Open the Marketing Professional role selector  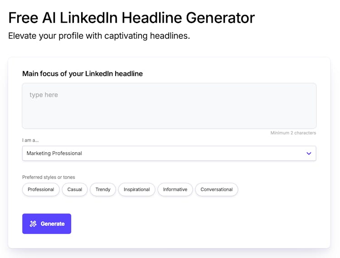(169, 153)
